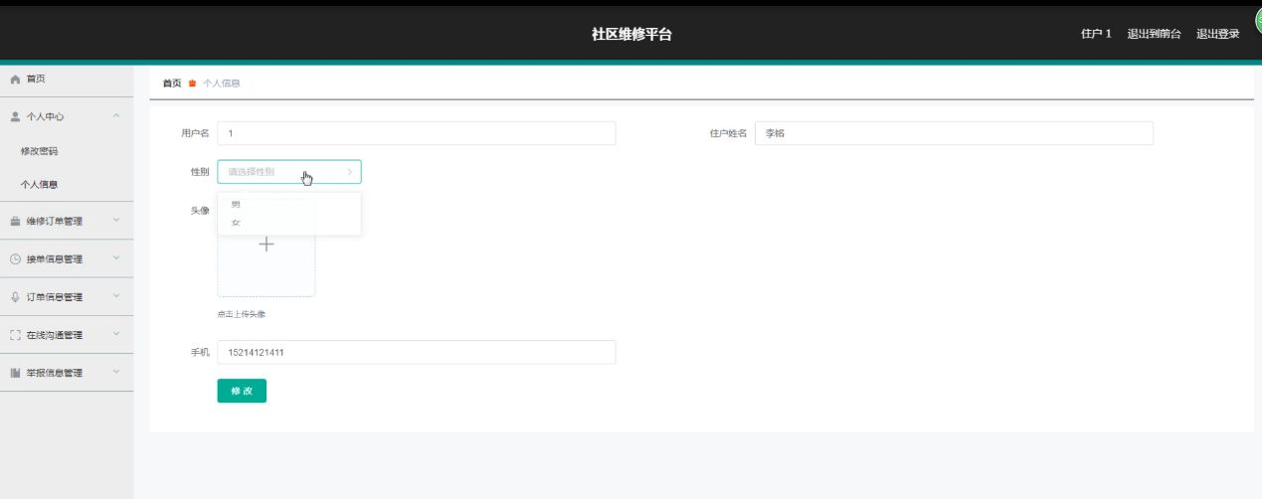
Task: Click the microphone icon beside 订单信息管理
Action: tap(15, 296)
